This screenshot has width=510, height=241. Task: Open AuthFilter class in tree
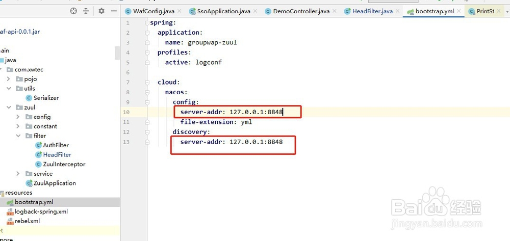tap(56, 145)
